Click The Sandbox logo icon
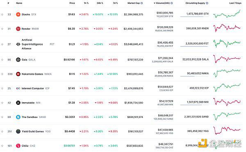 [18, 117]
